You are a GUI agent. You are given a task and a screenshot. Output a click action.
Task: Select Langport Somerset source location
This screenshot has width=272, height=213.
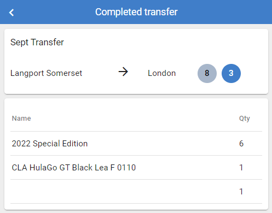[46, 73]
